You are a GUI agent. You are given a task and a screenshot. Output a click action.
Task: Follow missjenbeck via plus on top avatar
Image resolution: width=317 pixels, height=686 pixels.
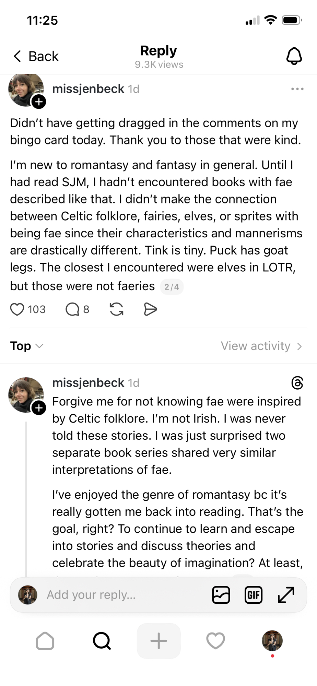[x=39, y=102]
